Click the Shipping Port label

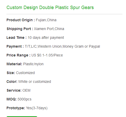point(20,29)
